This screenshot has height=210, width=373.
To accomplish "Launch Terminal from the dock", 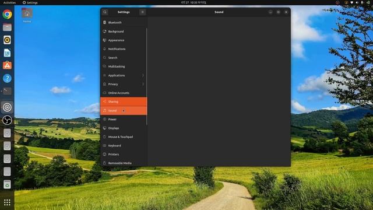I will pos(7,91).
